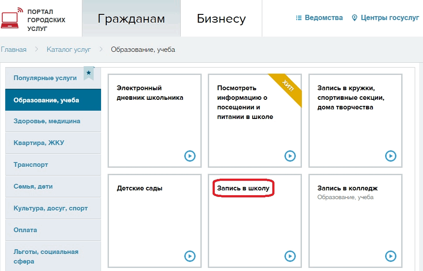Open Каталог услуг breadcrumb link
The height and width of the screenshot is (271, 423).
(69, 49)
